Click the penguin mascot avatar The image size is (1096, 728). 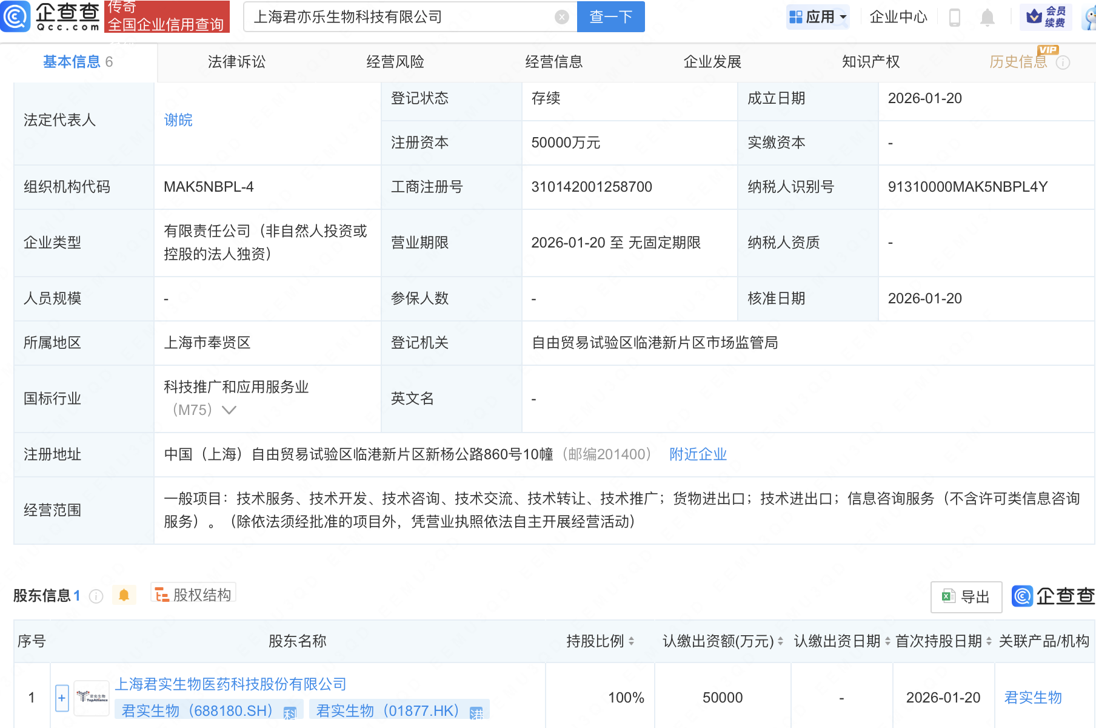click(1090, 17)
